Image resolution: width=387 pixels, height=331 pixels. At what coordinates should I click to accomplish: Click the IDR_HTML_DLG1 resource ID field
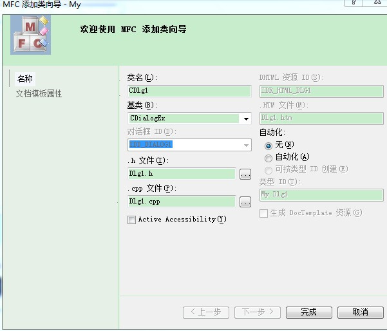[321, 91]
